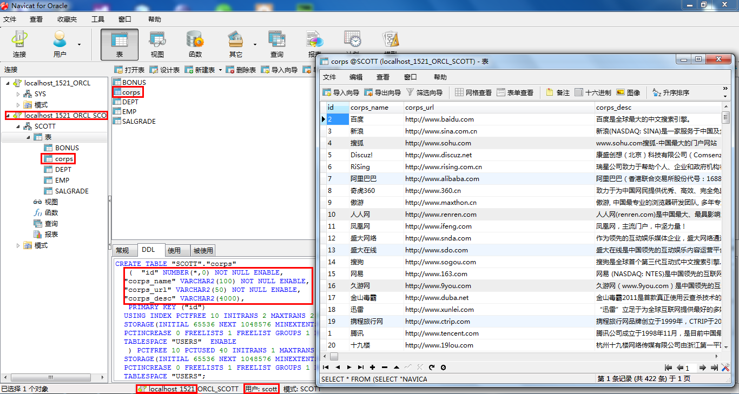
Task: Click 导出向导 export wizard in corps window
Action: point(382,92)
